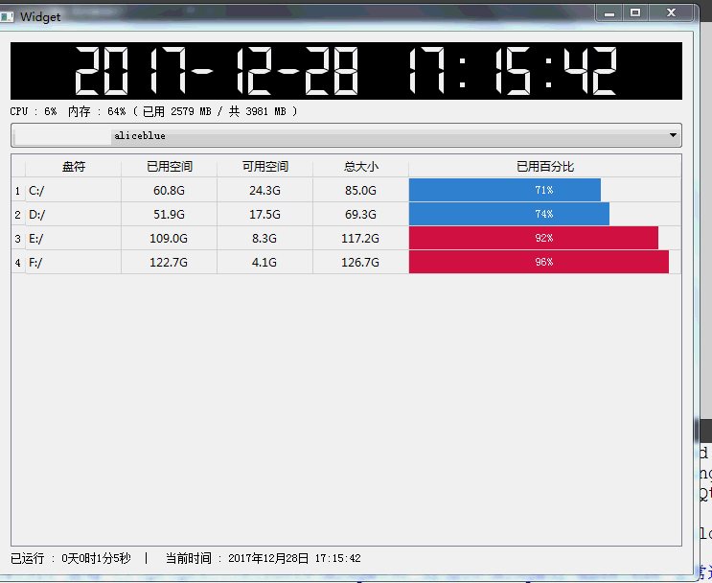The width and height of the screenshot is (712, 583).
Task: Click the 51.9G used space cell
Action: click(x=170, y=215)
